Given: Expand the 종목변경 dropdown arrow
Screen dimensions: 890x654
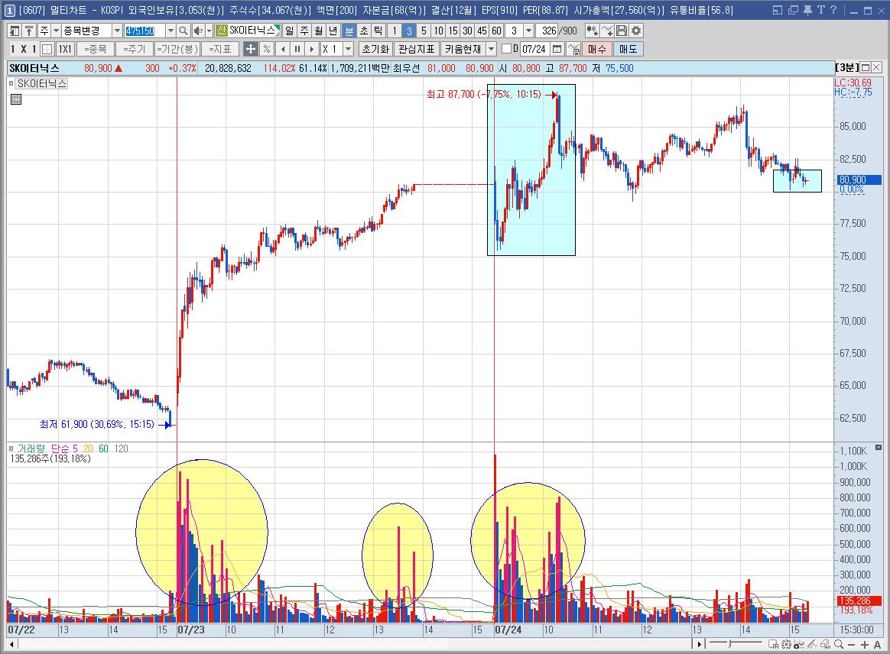Looking at the screenshot, I should (117, 31).
